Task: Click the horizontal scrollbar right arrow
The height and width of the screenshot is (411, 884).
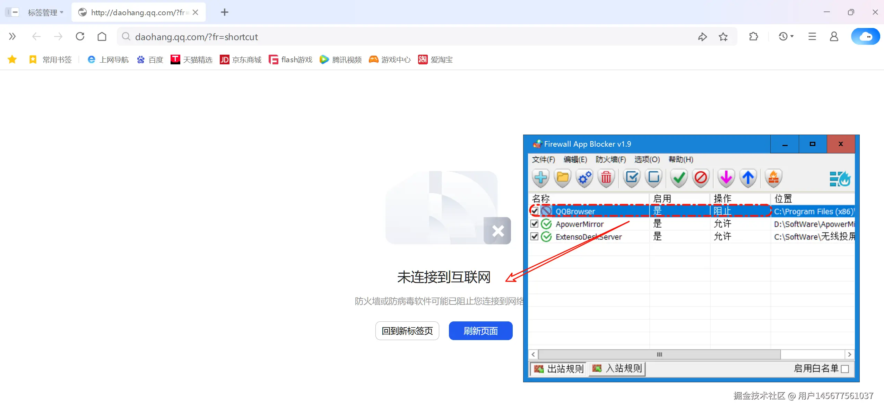Action: [849, 354]
